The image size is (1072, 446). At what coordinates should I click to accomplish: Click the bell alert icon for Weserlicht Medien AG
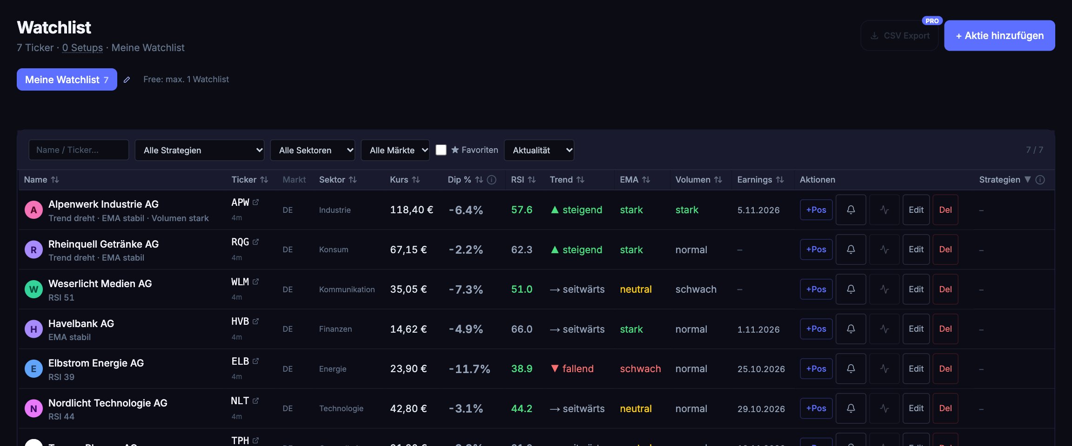[851, 289]
